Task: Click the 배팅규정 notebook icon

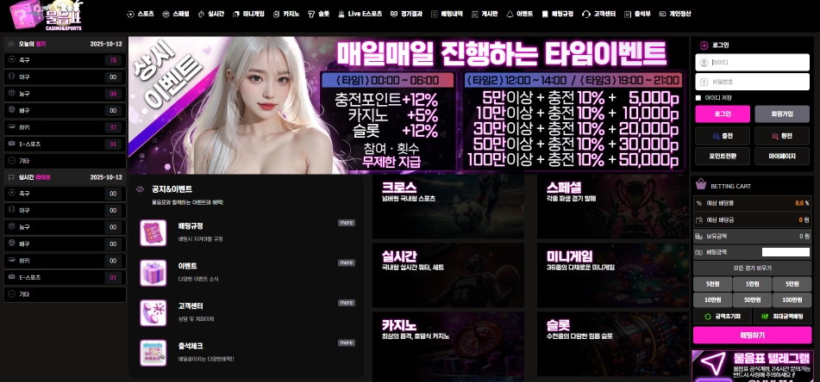Action: point(153,231)
